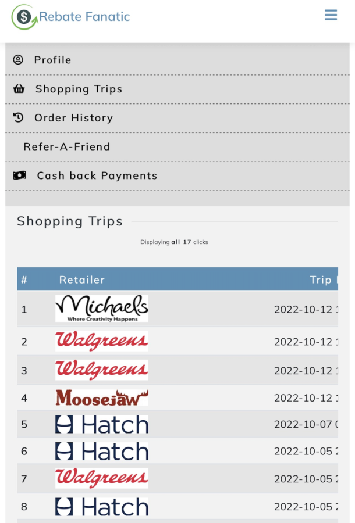Open Refer-A-Friend menu item
The height and width of the screenshot is (523, 355).
coord(177,147)
